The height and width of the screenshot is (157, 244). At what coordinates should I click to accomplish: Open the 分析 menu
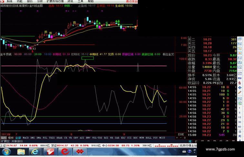coord(40,1)
